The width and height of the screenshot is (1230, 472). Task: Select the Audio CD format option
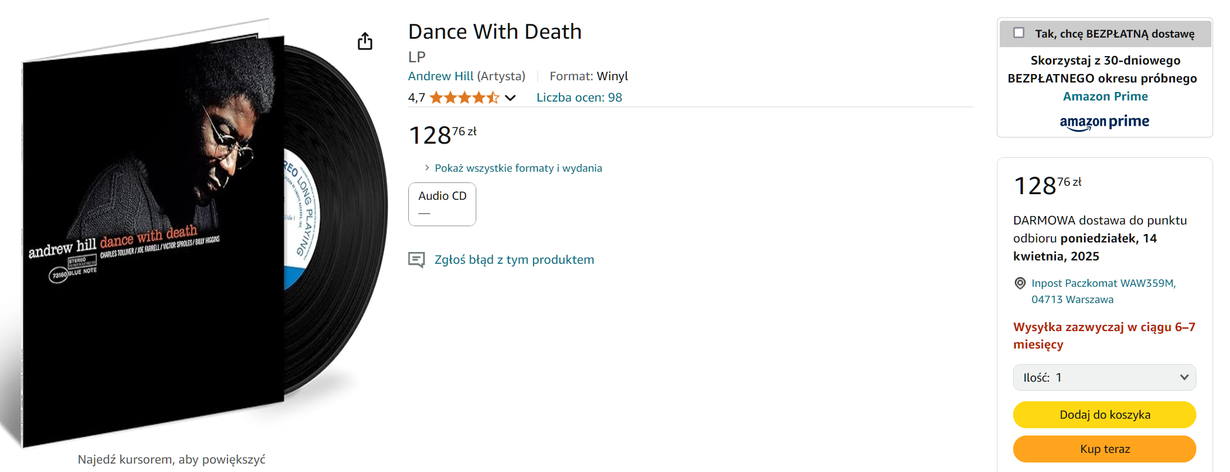click(x=442, y=204)
